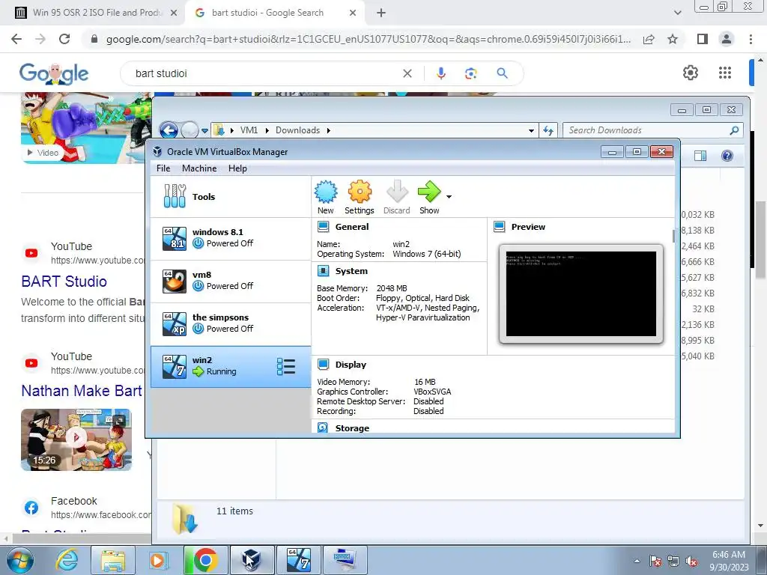This screenshot has height=575, width=767.
Task: Switch to Win 95 OSR 2 ISO tab
Action: (x=94, y=13)
